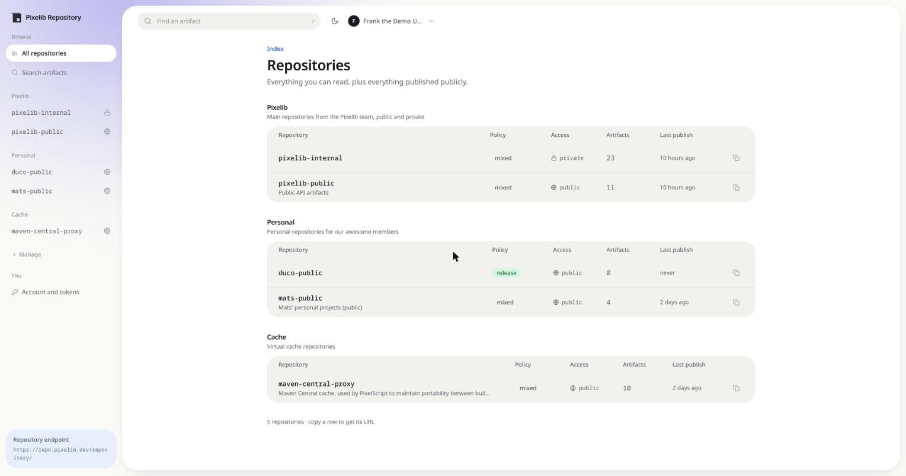This screenshot has width=906, height=476.
Task: Click artifact count 23 in pixelib-internal row
Action: click(x=610, y=158)
